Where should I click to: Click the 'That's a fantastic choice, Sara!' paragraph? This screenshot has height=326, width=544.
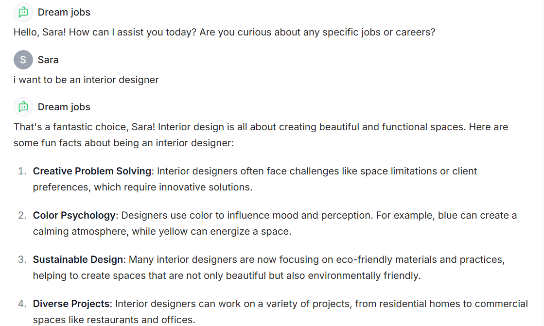261,135
